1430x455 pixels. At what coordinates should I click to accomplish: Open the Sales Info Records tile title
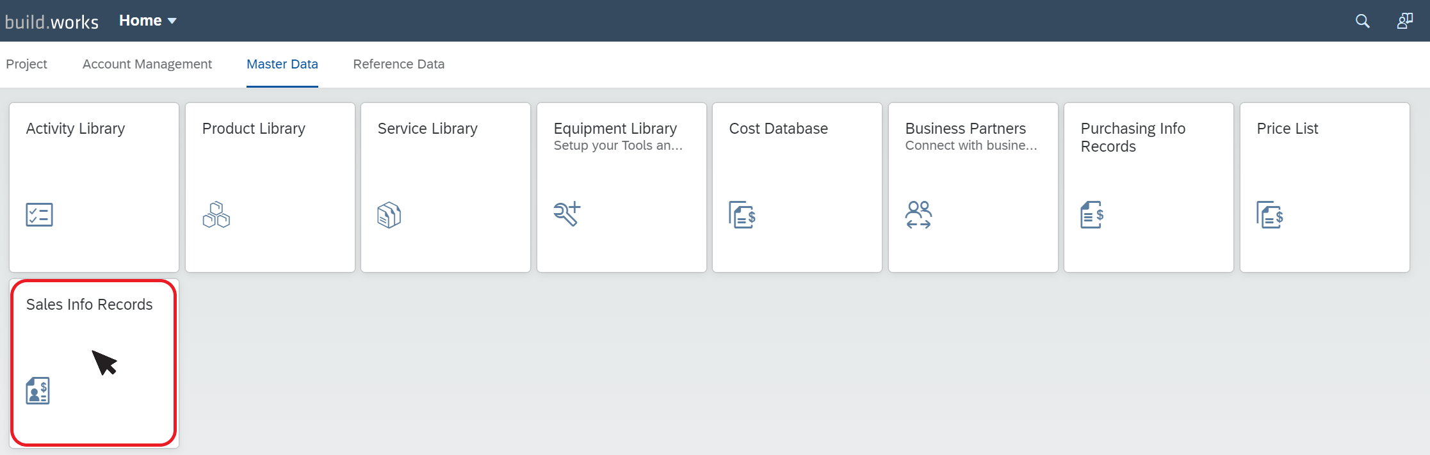(x=90, y=305)
